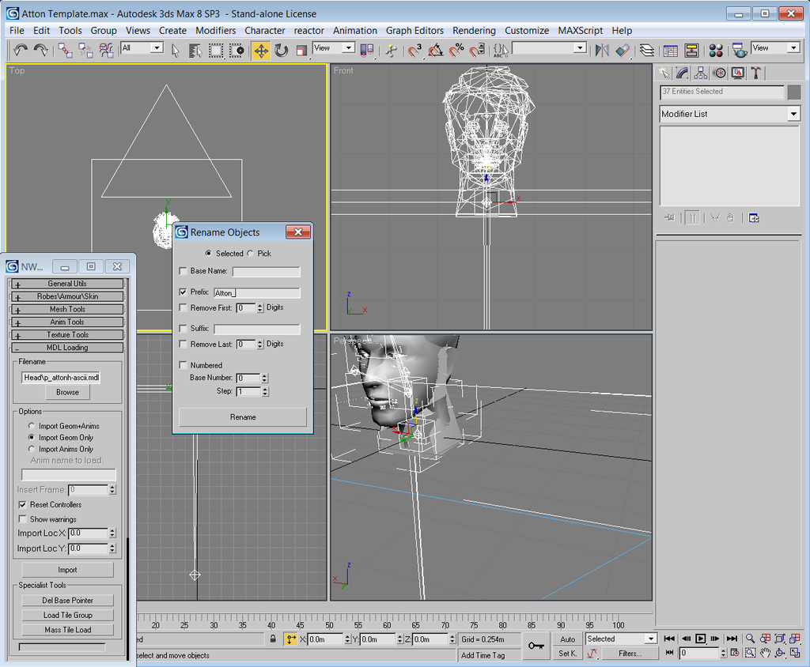The height and width of the screenshot is (667, 810).
Task: Open the MAXScript menu
Action: click(580, 31)
